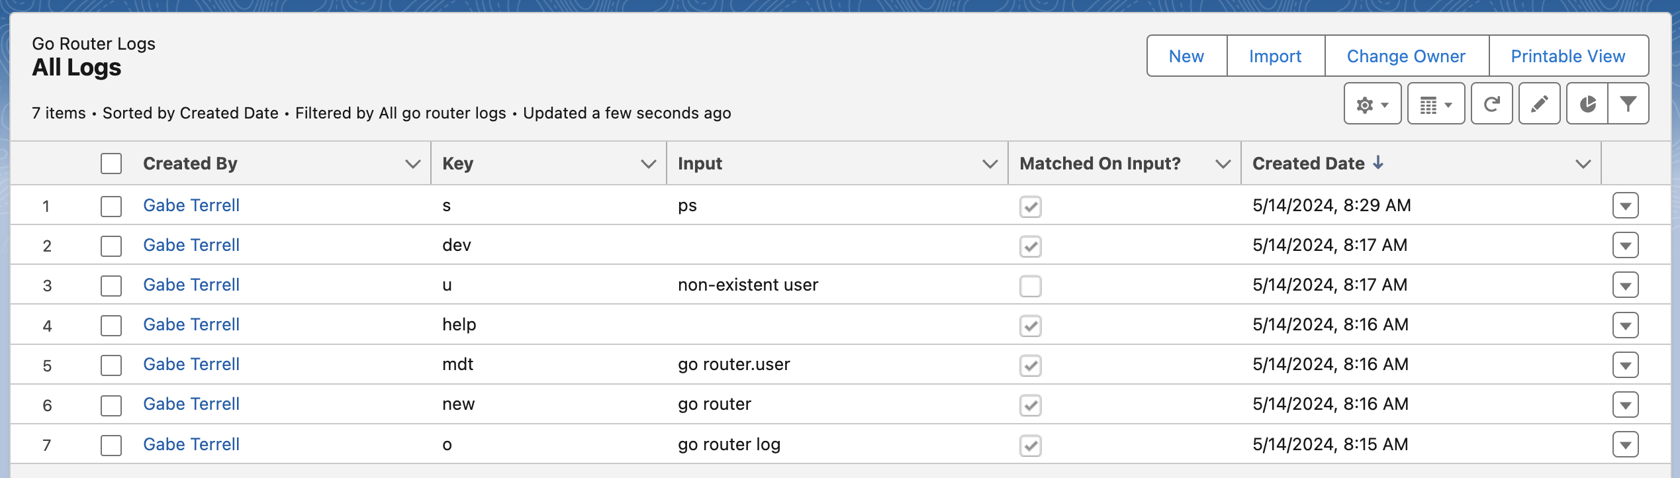
Task: Open the filters panel
Action: (1628, 105)
